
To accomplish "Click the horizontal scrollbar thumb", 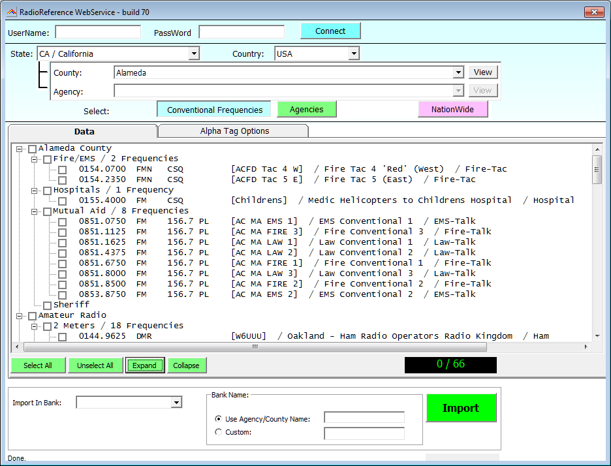I will [255, 347].
